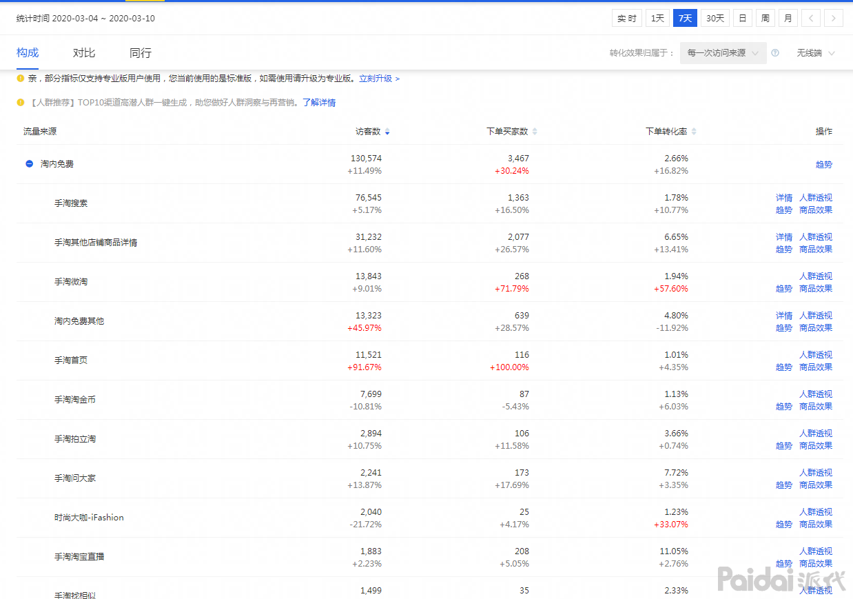Go to previous period arrow button
Screen dimensions: 853x599
(x=811, y=19)
